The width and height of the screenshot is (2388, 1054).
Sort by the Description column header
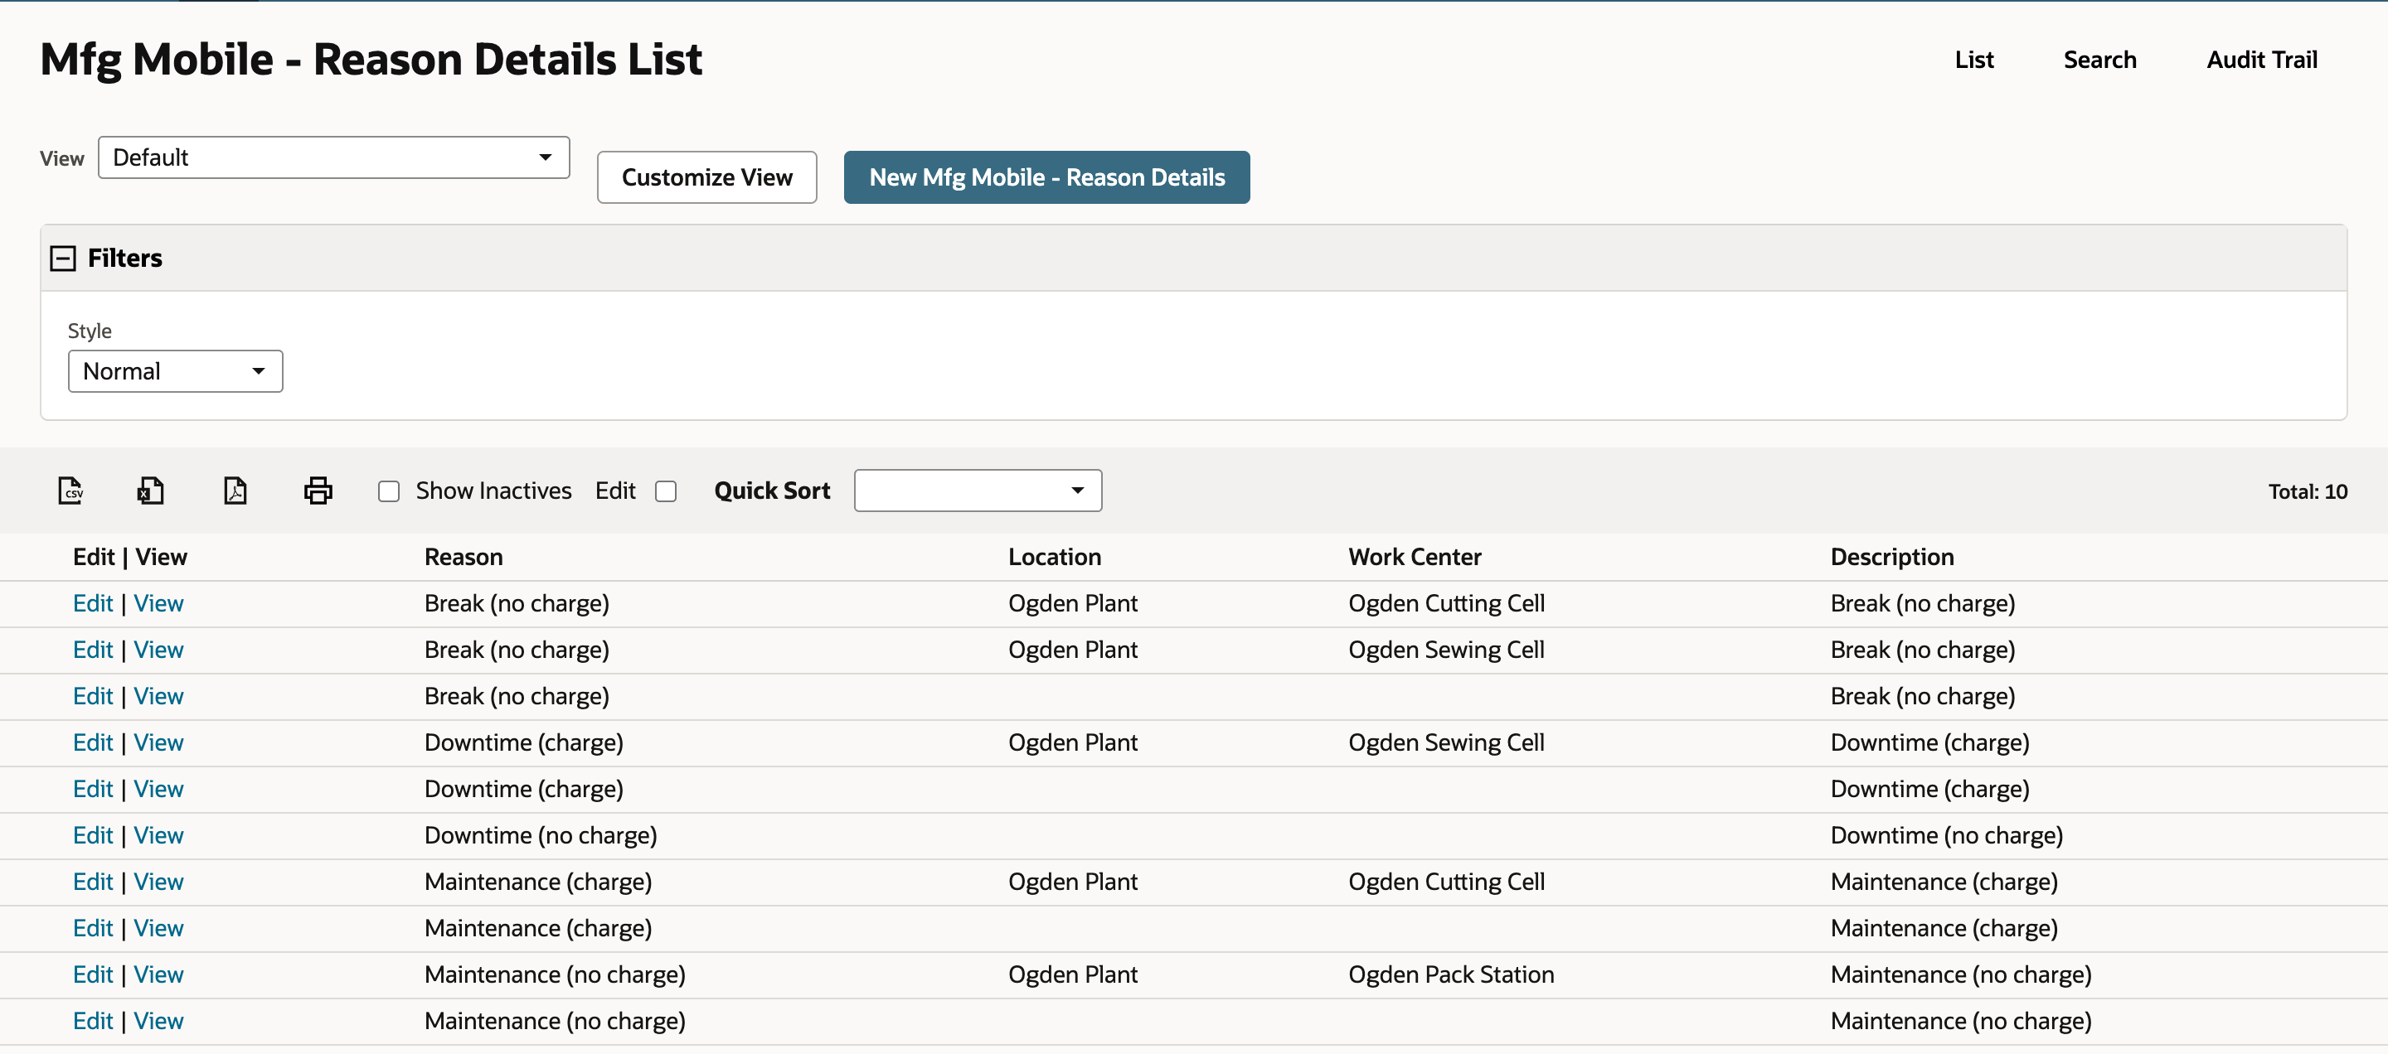click(x=1892, y=557)
